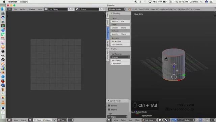Switch to the Grease Pencil tab

click(x=108, y=55)
